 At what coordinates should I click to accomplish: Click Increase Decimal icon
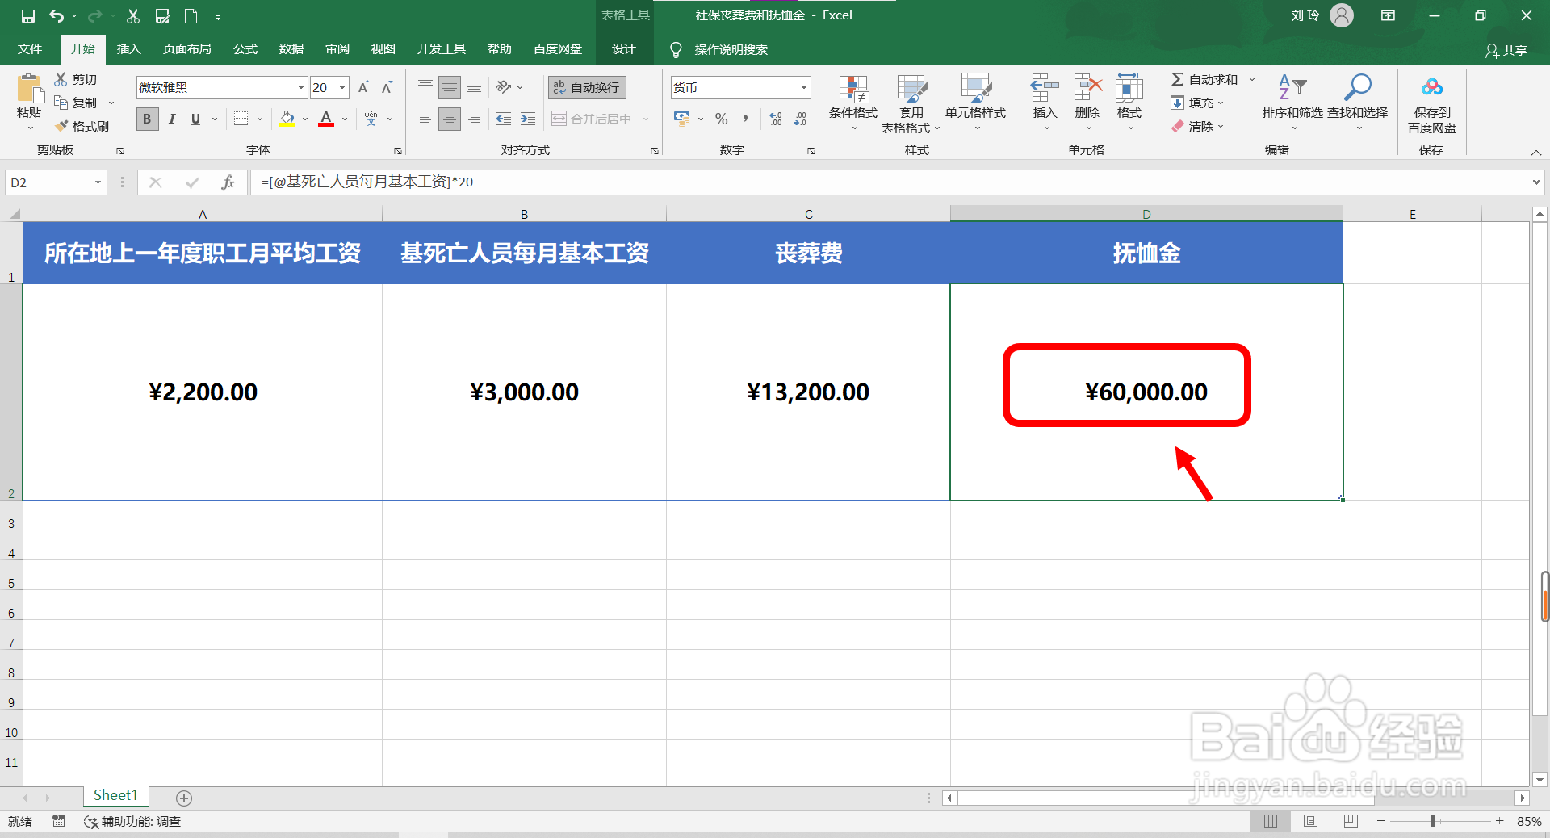776,119
